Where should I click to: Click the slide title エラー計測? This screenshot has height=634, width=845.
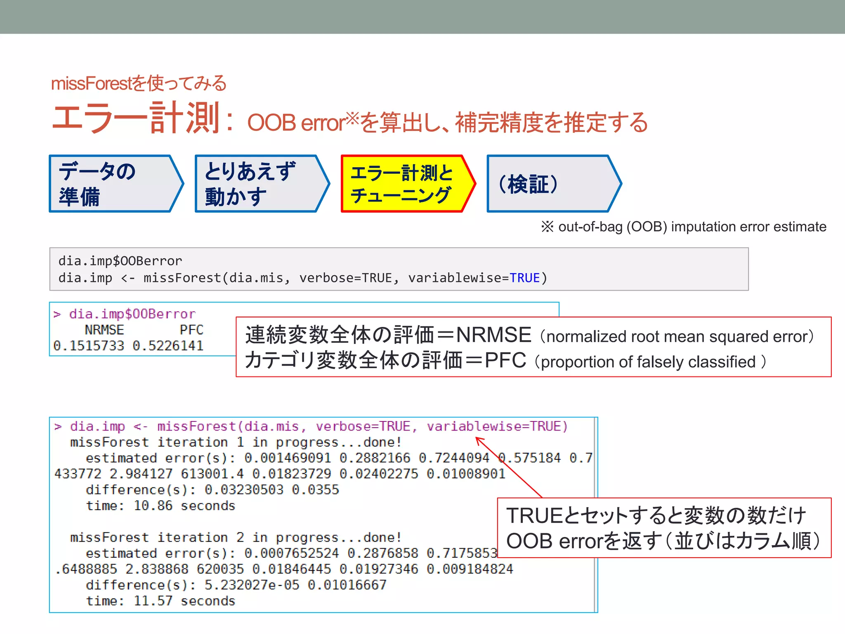[136, 119]
